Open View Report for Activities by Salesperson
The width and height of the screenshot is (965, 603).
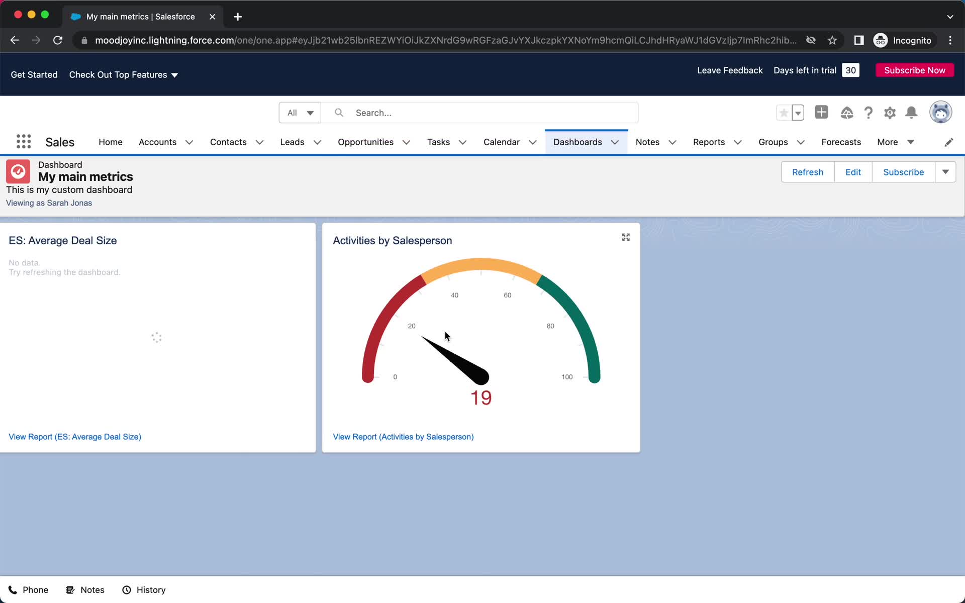(403, 437)
